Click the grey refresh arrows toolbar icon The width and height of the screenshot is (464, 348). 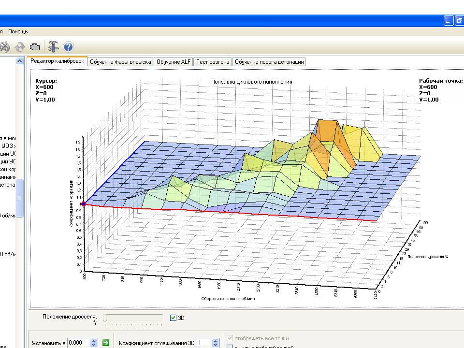20,47
